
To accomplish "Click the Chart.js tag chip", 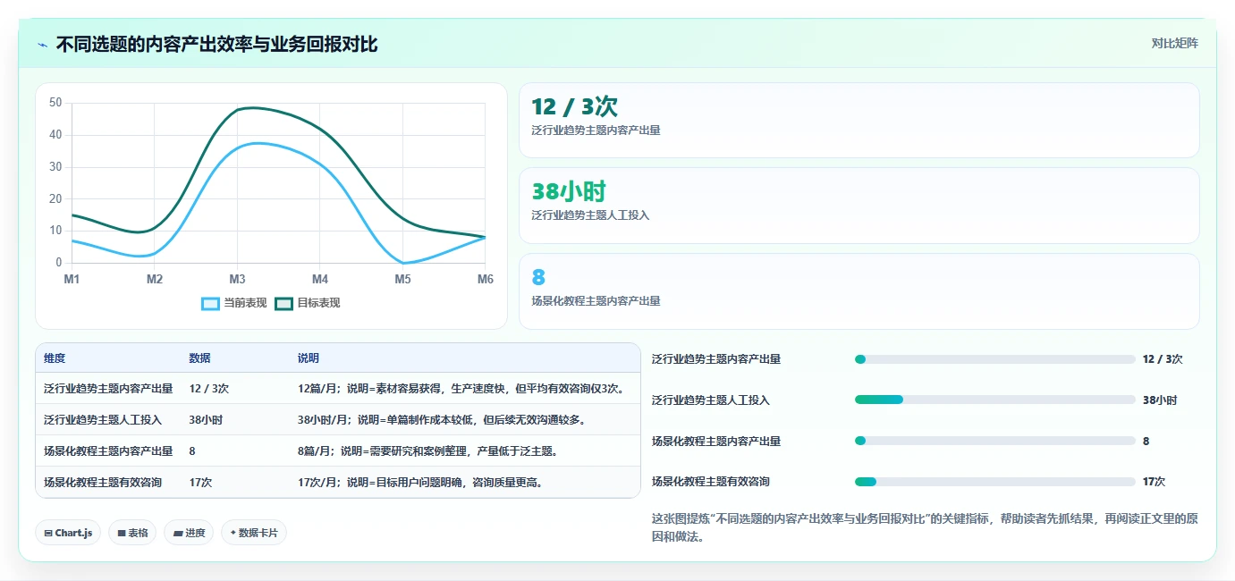I will (x=69, y=533).
